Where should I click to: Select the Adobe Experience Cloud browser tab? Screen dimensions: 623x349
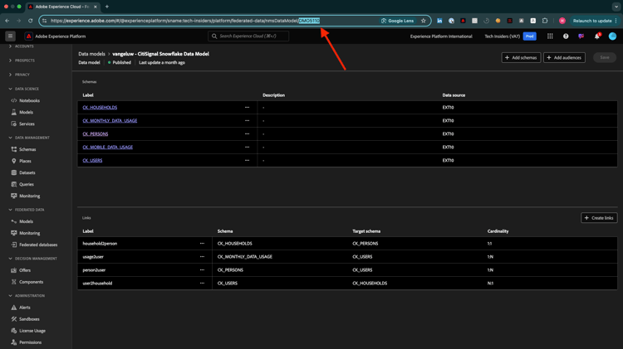(x=61, y=7)
